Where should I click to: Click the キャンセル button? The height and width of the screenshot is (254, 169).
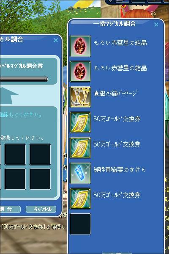click(x=41, y=209)
